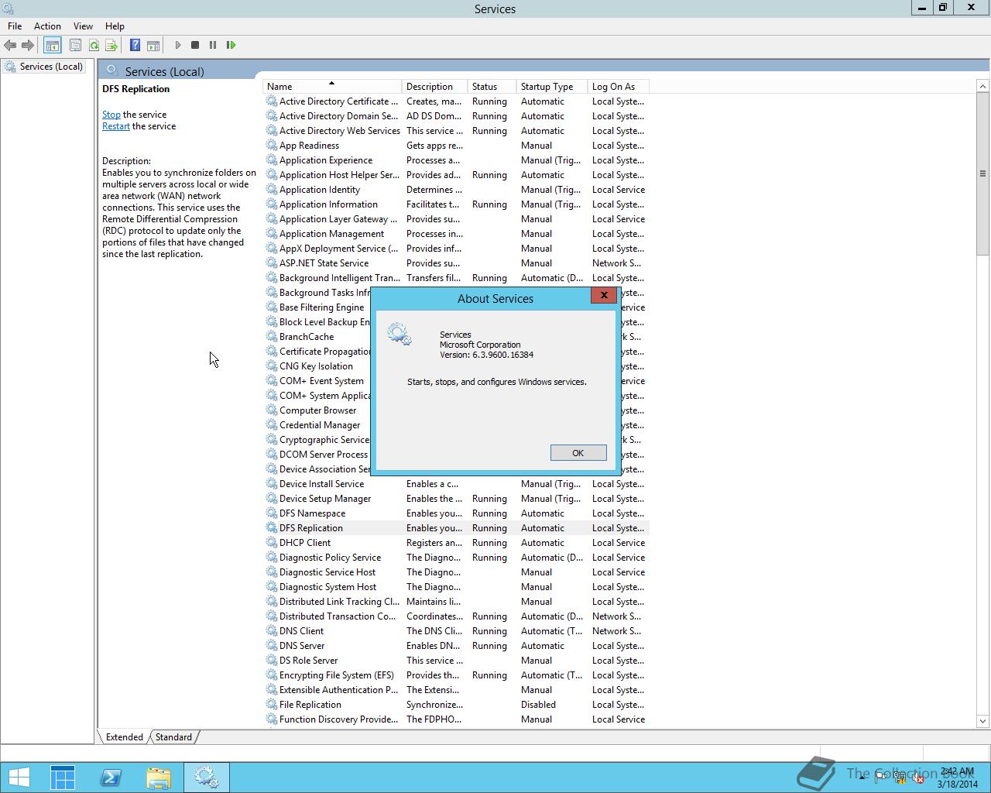
Task: Launch PowerShell from the taskbar
Action: (x=111, y=778)
